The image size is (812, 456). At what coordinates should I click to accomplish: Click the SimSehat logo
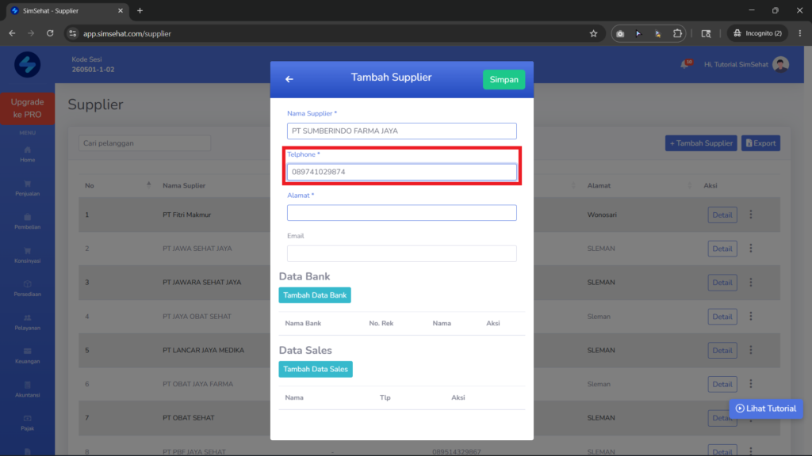(28, 65)
